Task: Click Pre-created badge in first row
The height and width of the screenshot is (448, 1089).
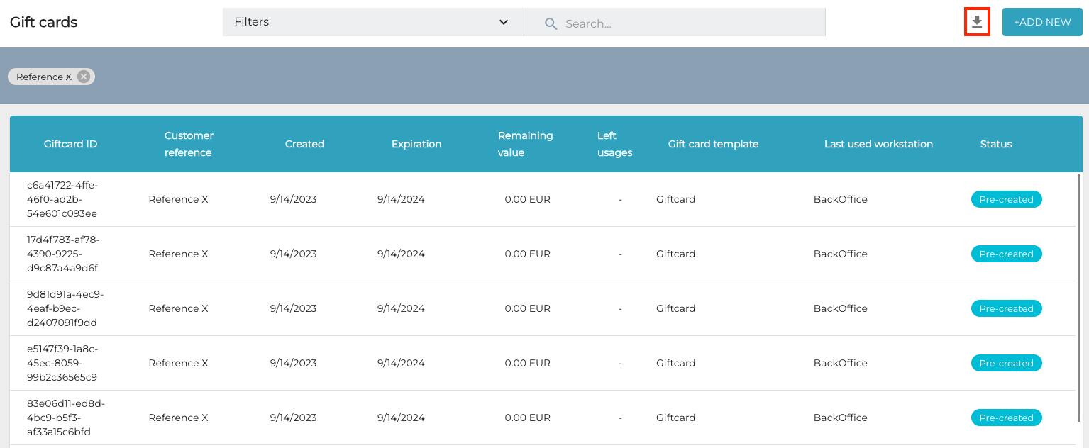Action: click(1006, 199)
